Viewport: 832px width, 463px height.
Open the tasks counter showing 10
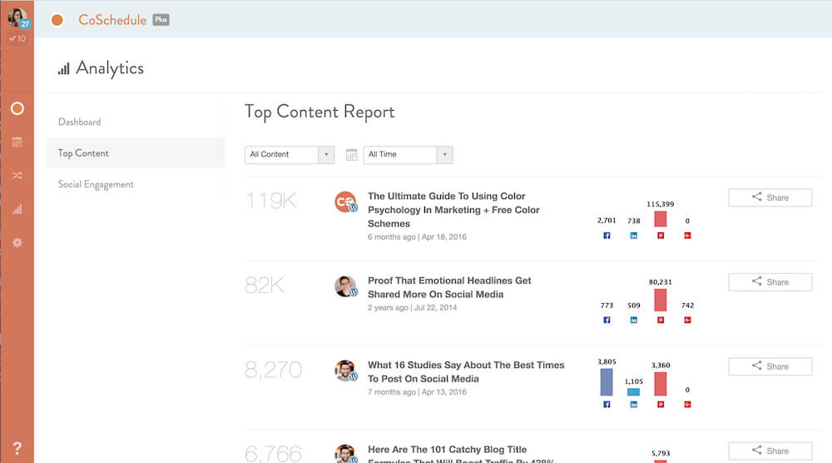pyautogui.click(x=17, y=38)
